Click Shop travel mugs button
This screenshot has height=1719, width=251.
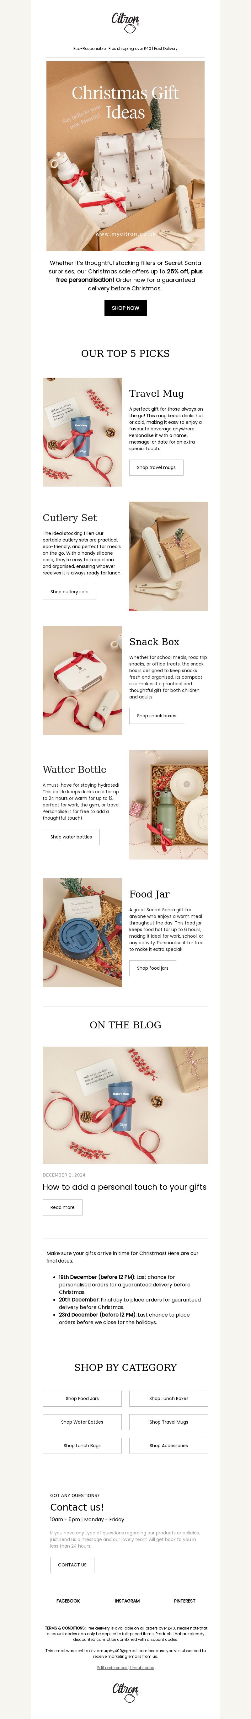pyautogui.click(x=156, y=467)
